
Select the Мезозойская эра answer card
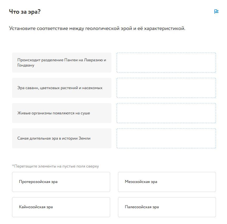coord(167,182)
